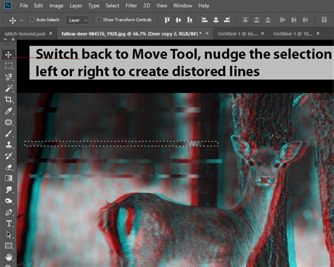The width and height of the screenshot is (334, 267).
Task: Click Align top edges icon
Action: point(167,20)
